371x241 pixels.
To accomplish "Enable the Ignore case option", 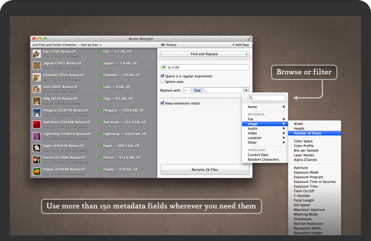I will tap(162, 81).
